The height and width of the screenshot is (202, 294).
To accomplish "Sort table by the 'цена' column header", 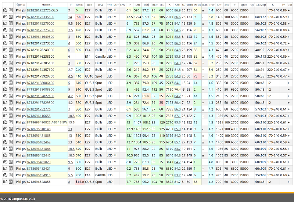I will [80, 5].
